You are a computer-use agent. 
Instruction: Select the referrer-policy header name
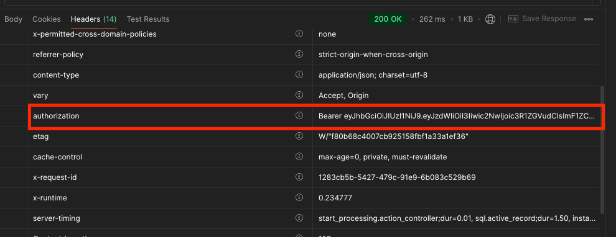point(58,55)
